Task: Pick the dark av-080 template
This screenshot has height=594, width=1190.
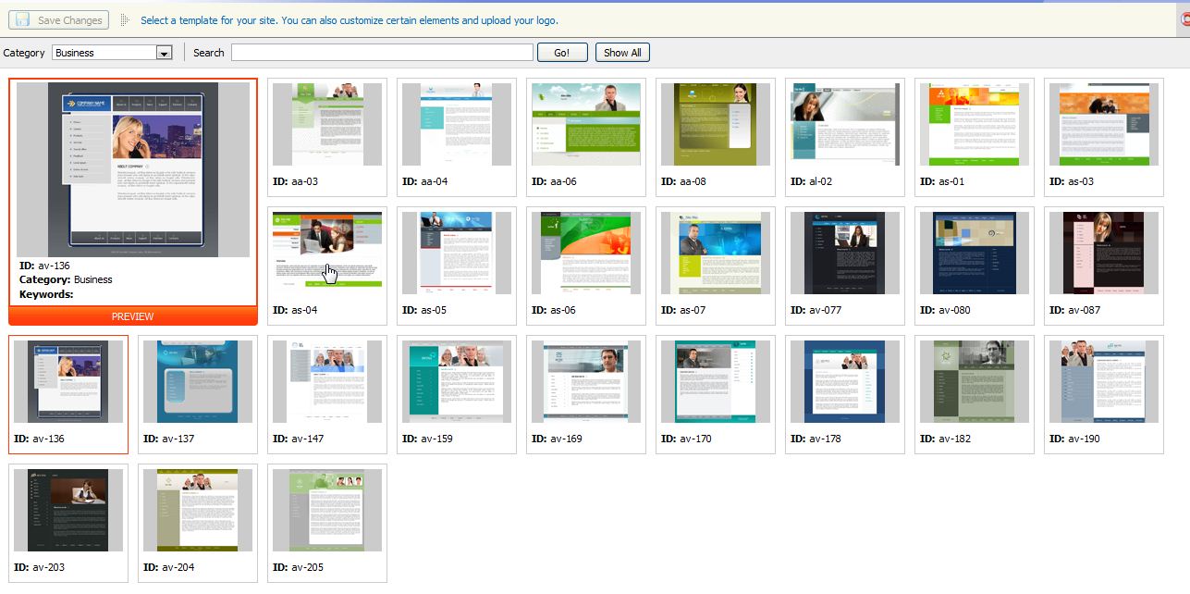Action: click(974, 254)
